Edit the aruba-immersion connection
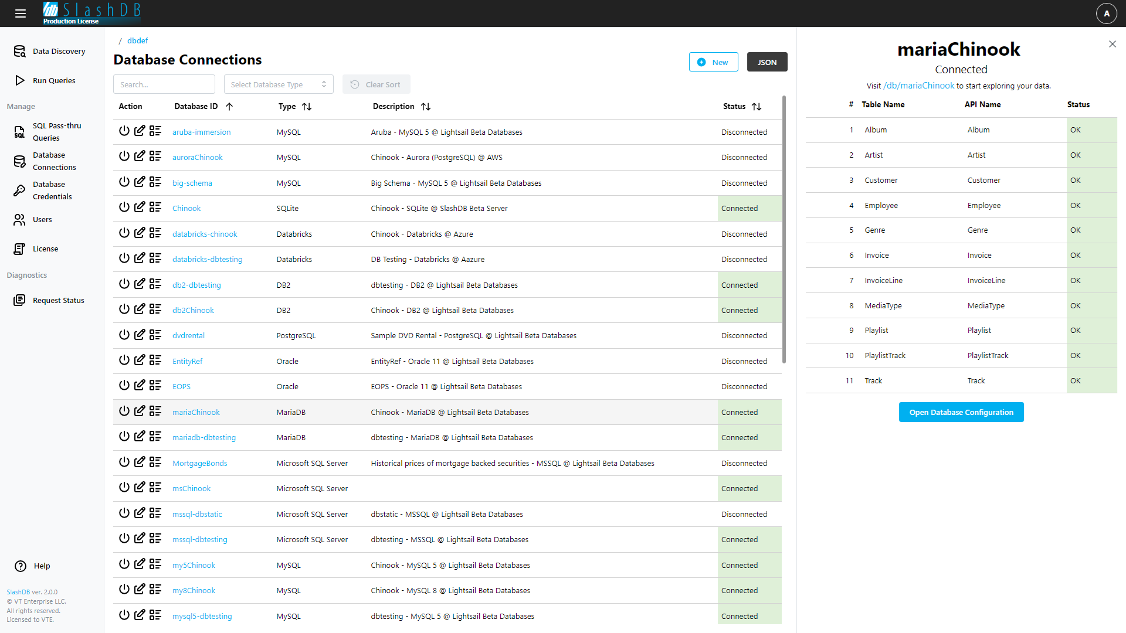This screenshot has height=633, width=1126. click(140, 131)
